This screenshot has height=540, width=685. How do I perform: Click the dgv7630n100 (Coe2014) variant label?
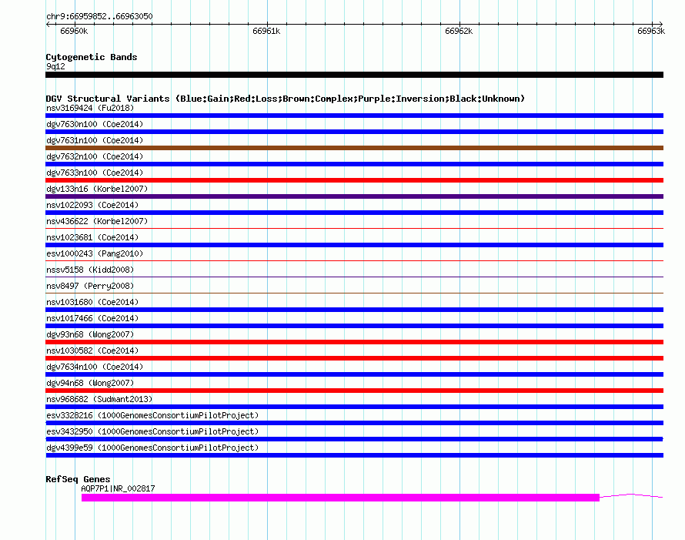click(95, 124)
